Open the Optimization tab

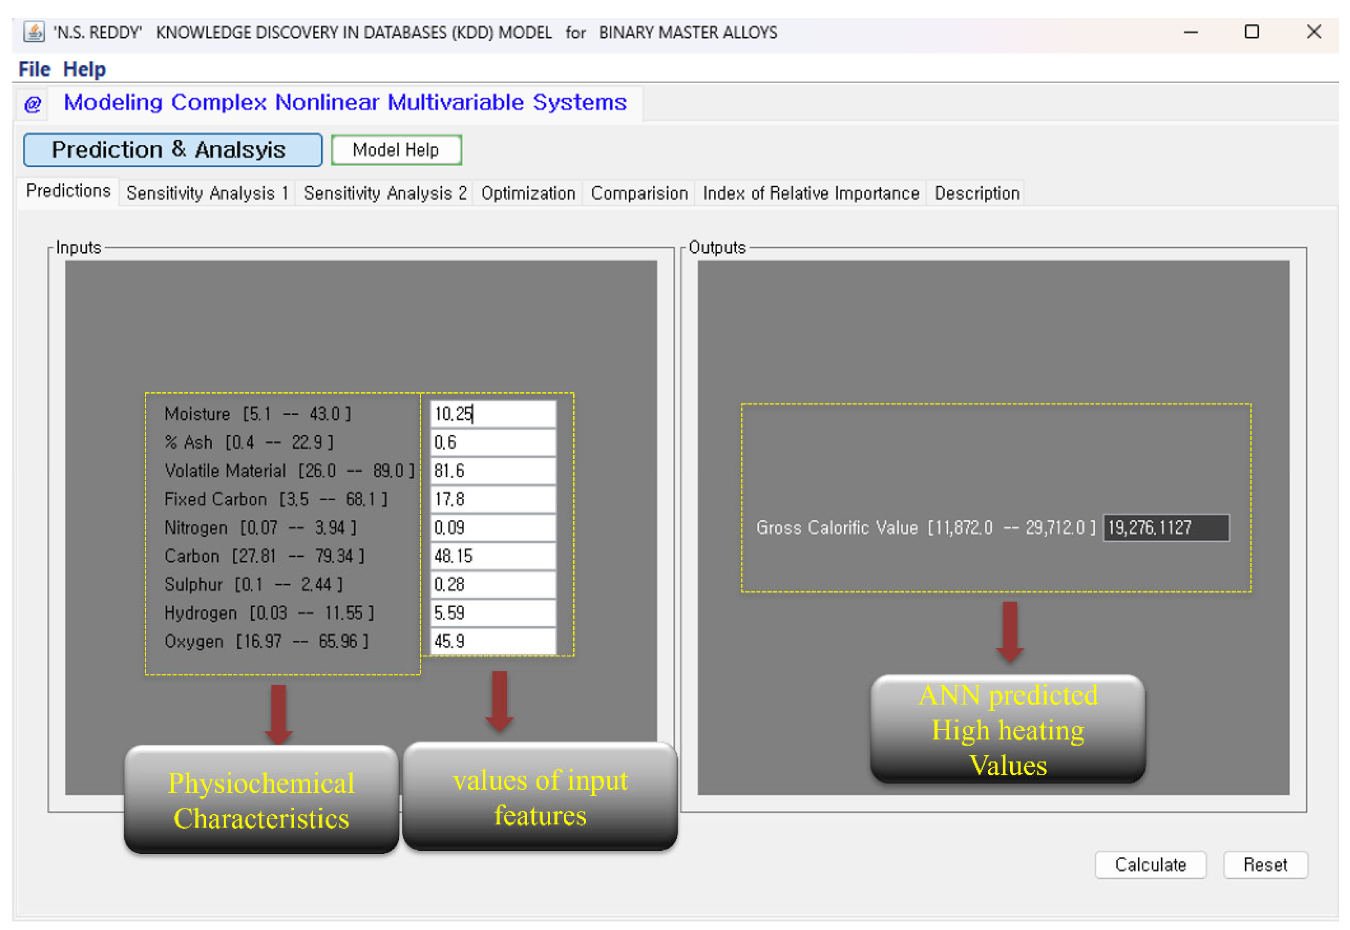(528, 193)
